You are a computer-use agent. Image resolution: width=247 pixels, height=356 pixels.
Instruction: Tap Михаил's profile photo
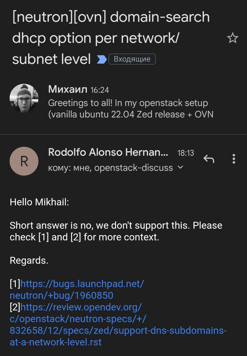click(24, 98)
